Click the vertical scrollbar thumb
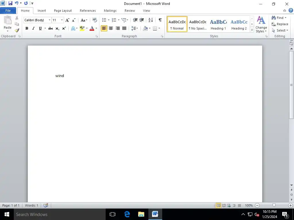The image size is (294, 220). pyautogui.click(x=291, y=85)
